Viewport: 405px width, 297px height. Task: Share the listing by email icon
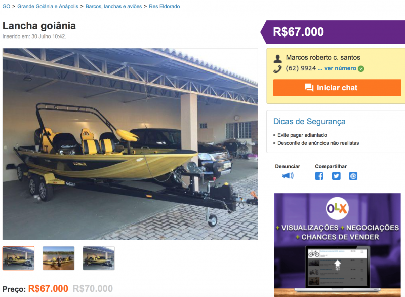pyautogui.click(x=353, y=176)
